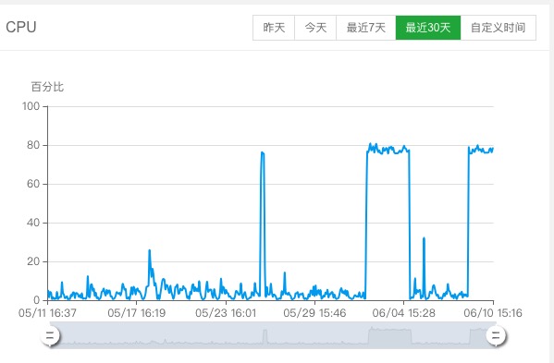Click the 80% plateau after 06/01
Image resolution: width=554 pixels, height=363 pixels.
click(388, 150)
